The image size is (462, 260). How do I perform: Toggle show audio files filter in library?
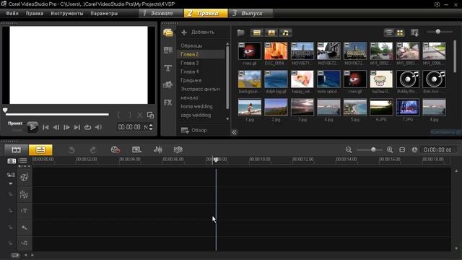pos(286,32)
